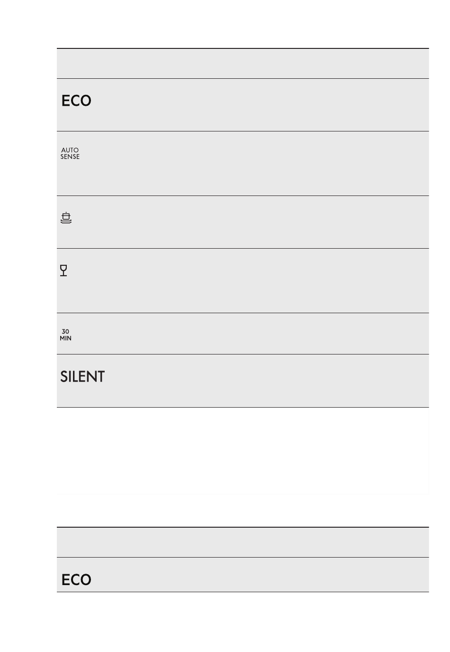The image size is (450, 652).
Task: Click empty space in the pot-wash icon row
Action: 256,222
